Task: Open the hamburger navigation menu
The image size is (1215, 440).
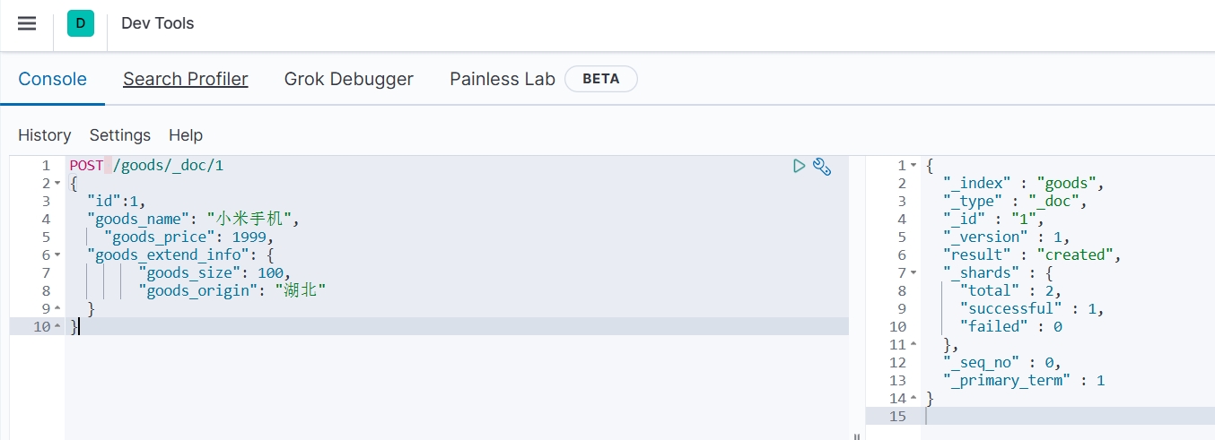Action: click(x=27, y=24)
